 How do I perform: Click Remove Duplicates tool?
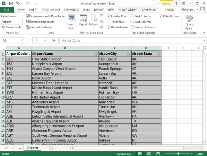tap(40, 22)
